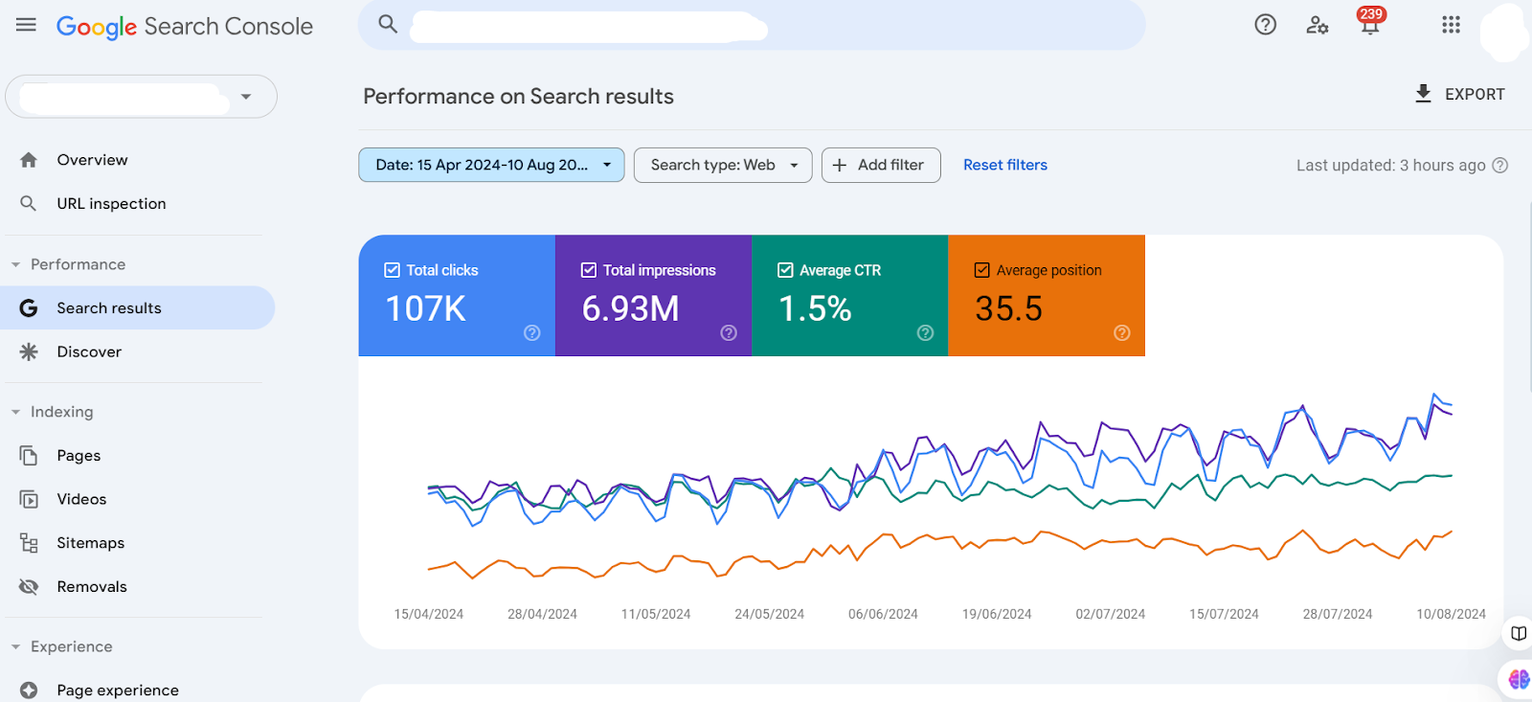The width and height of the screenshot is (1532, 702).
Task: Click the Last updated: 3 hours ago text
Action: point(1391,165)
